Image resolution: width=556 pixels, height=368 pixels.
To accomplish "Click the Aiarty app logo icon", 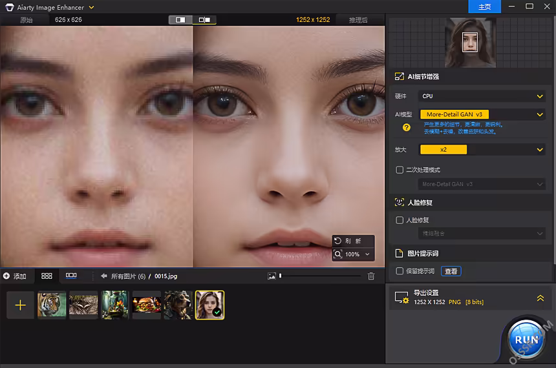I will click(10, 8).
